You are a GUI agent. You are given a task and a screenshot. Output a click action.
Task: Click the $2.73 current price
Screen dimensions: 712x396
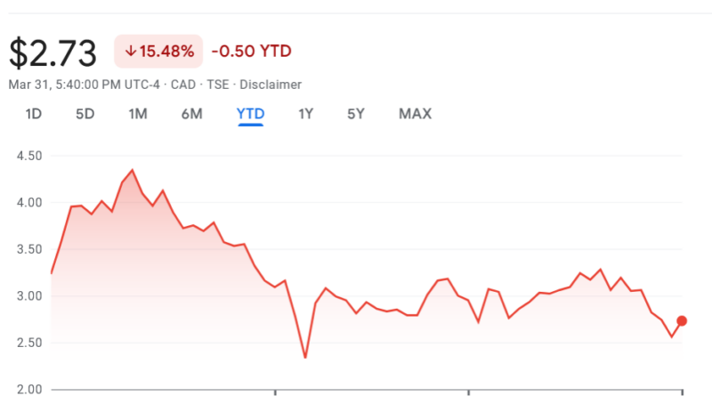(x=53, y=53)
